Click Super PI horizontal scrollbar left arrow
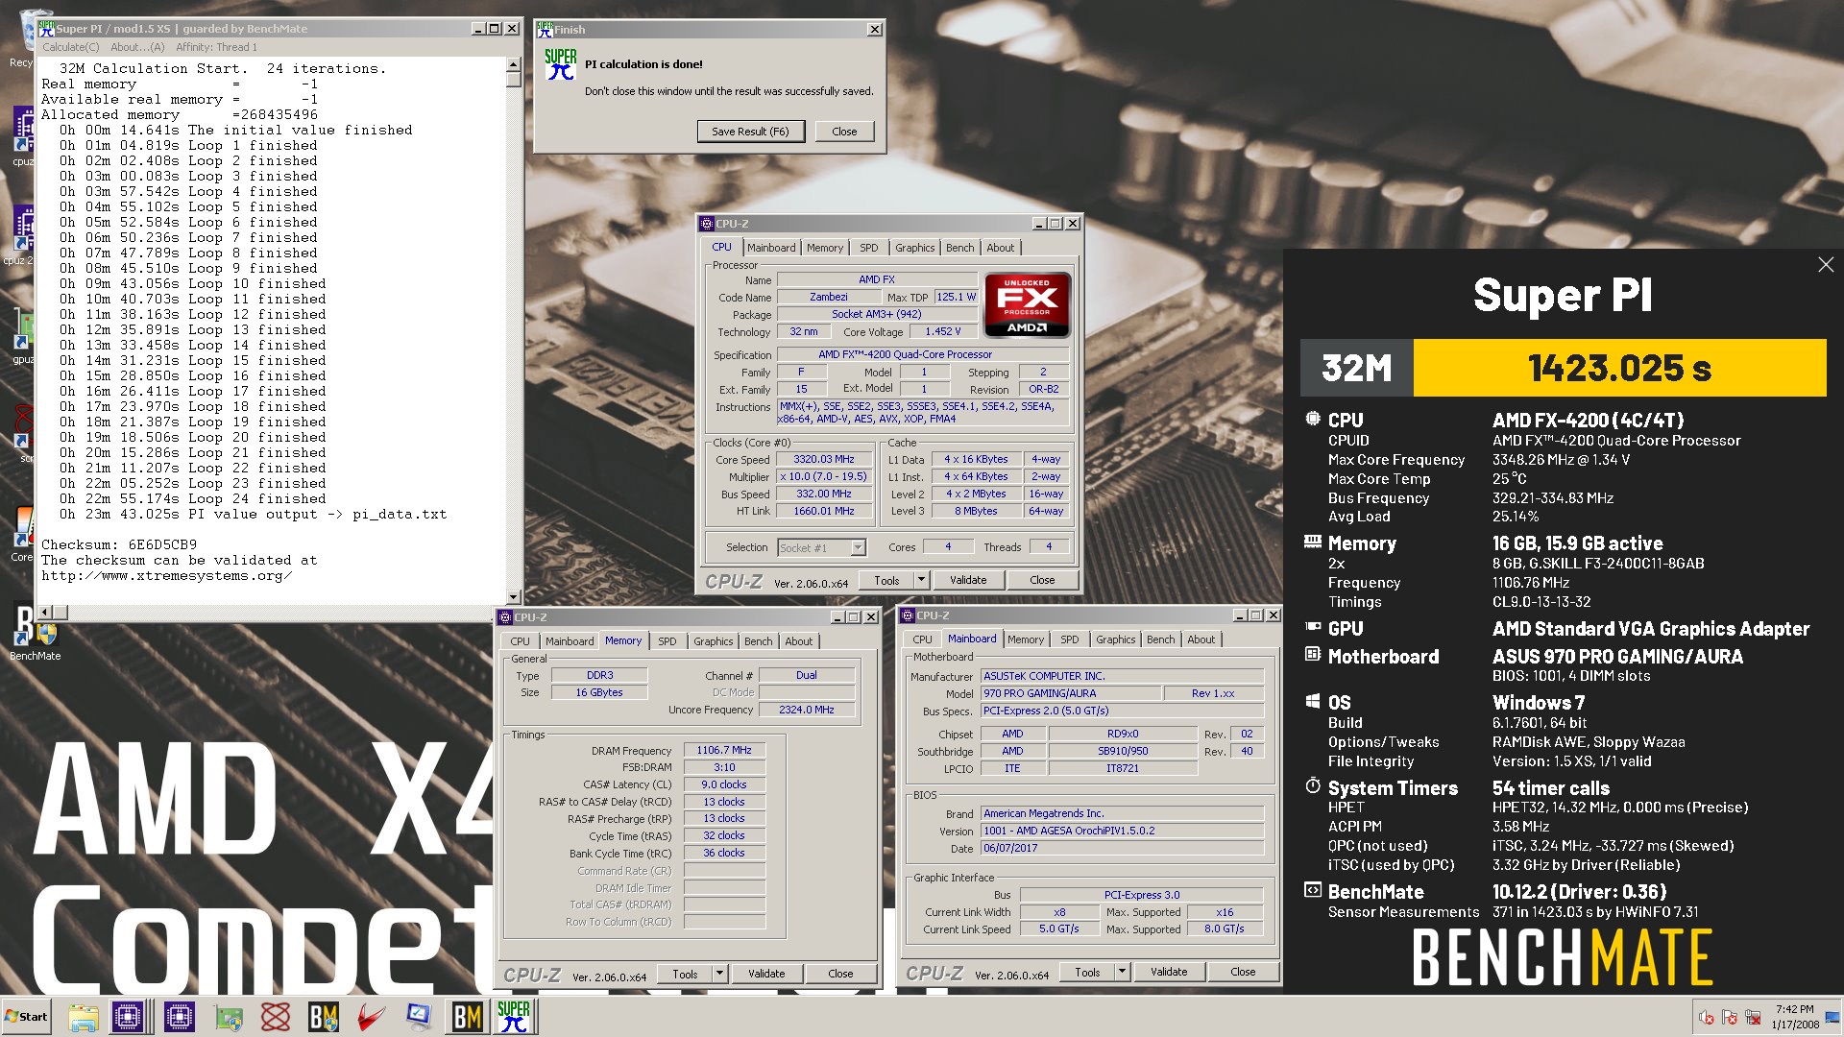Viewport: 1844px width, 1037px height. point(45,612)
